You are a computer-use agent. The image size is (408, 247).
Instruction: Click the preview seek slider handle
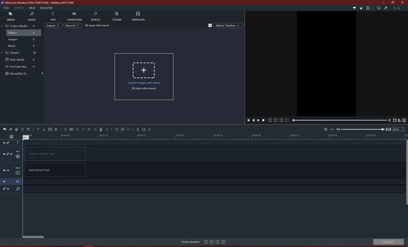(x=294, y=120)
